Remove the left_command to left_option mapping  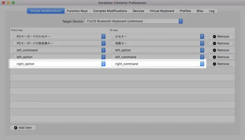point(221,50)
